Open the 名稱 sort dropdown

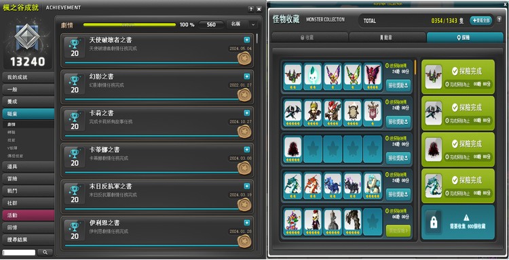[242, 24]
